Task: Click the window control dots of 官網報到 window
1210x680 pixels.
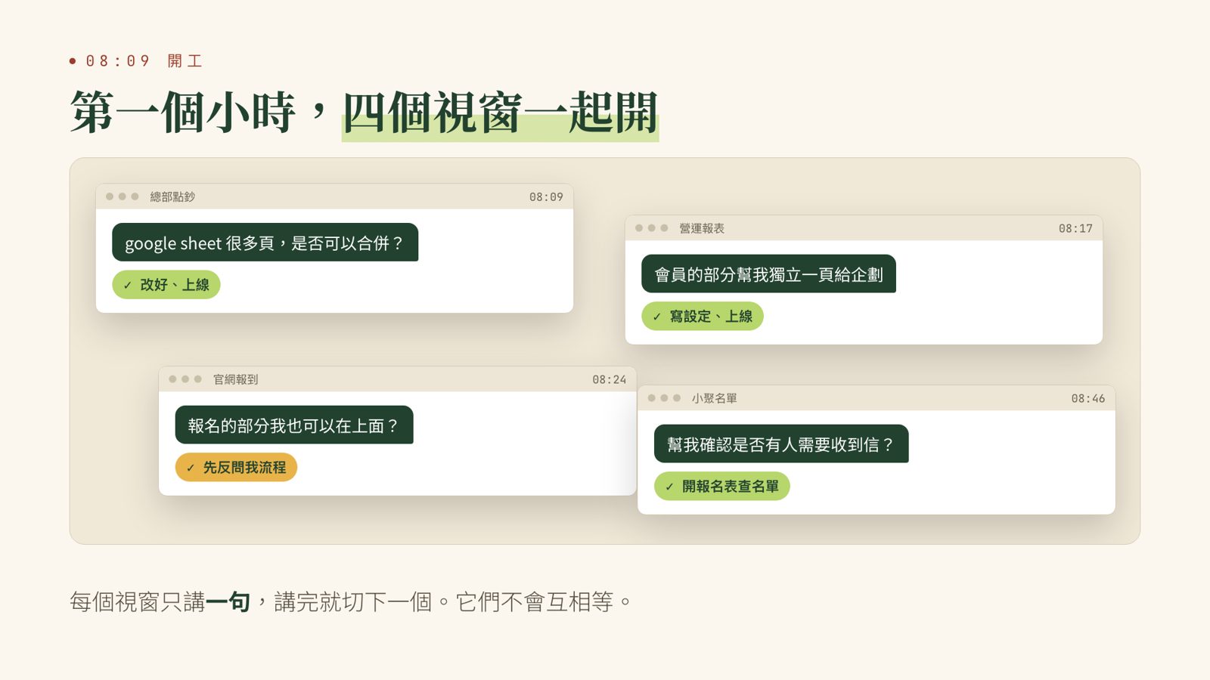Action: pos(185,379)
